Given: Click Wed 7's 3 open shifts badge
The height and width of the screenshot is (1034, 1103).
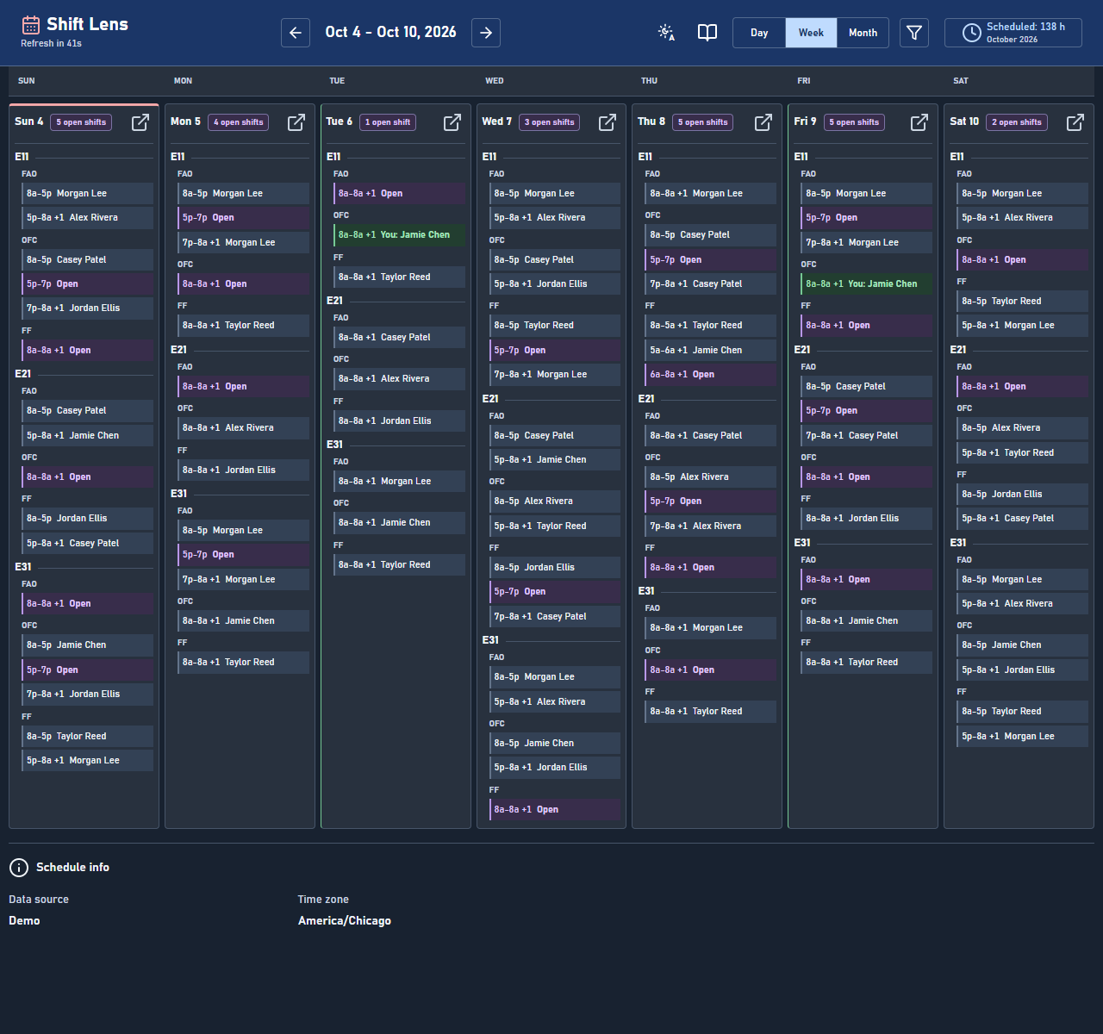Looking at the screenshot, I should [550, 122].
